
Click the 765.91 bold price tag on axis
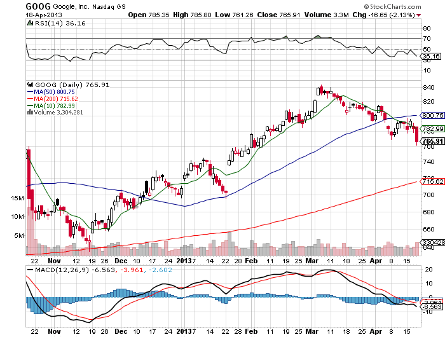point(432,141)
